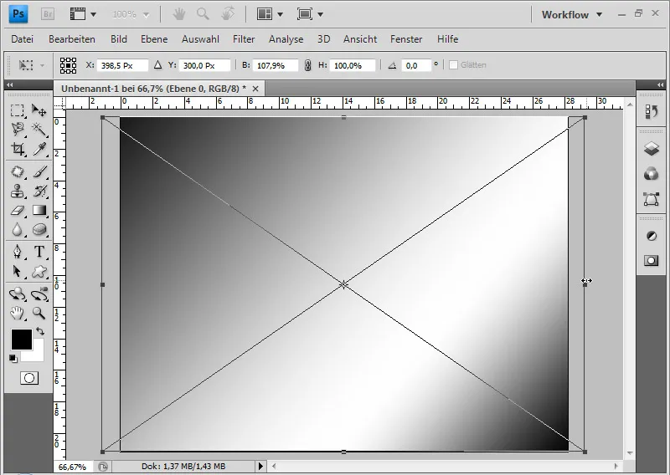Select the Lasso tool
Screen dimensions: 670x475
pos(17,129)
